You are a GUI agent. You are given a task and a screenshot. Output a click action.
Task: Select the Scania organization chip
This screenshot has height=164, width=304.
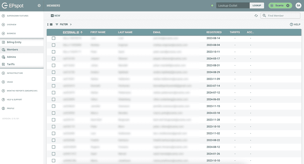click(x=280, y=6)
